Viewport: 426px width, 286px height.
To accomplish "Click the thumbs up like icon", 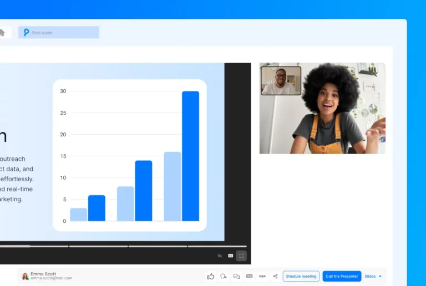I will pyautogui.click(x=211, y=276).
